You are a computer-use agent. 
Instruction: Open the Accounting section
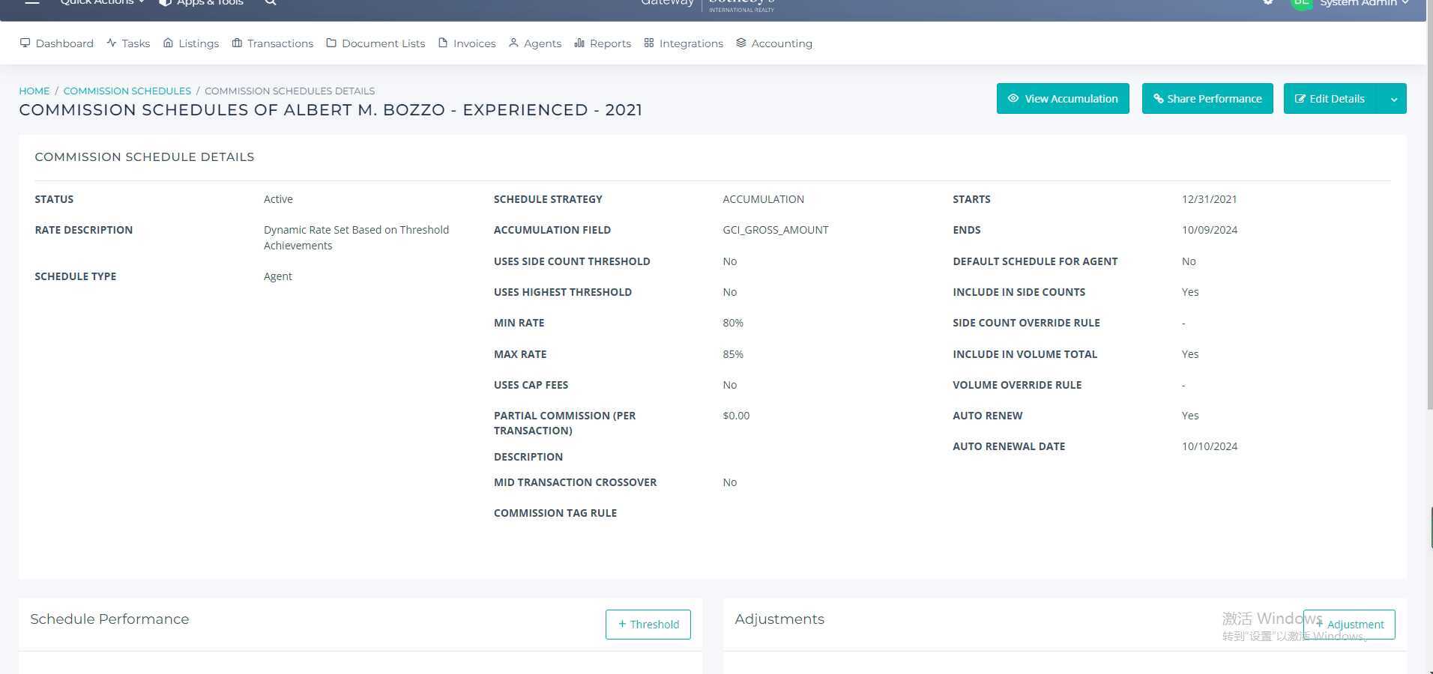[x=774, y=43]
